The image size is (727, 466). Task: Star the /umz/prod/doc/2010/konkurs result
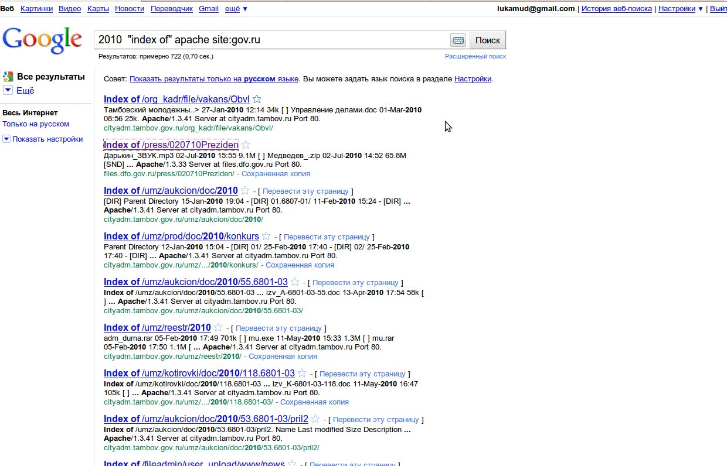tap(266, 236)
